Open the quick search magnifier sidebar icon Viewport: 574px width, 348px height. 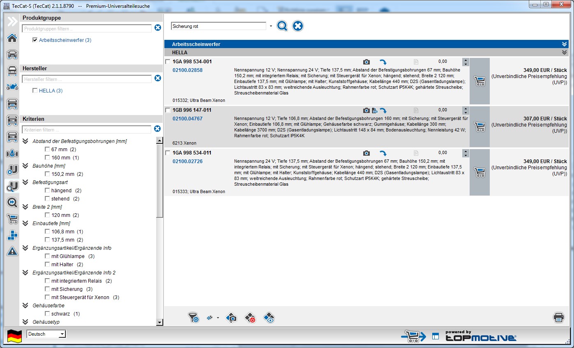click(x=12, y=202)
